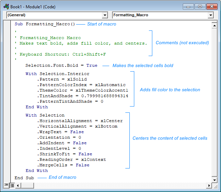Click the Book1 Module1 window icon
The width and height of the screenshot is (221, 192).
click(6, 7)
